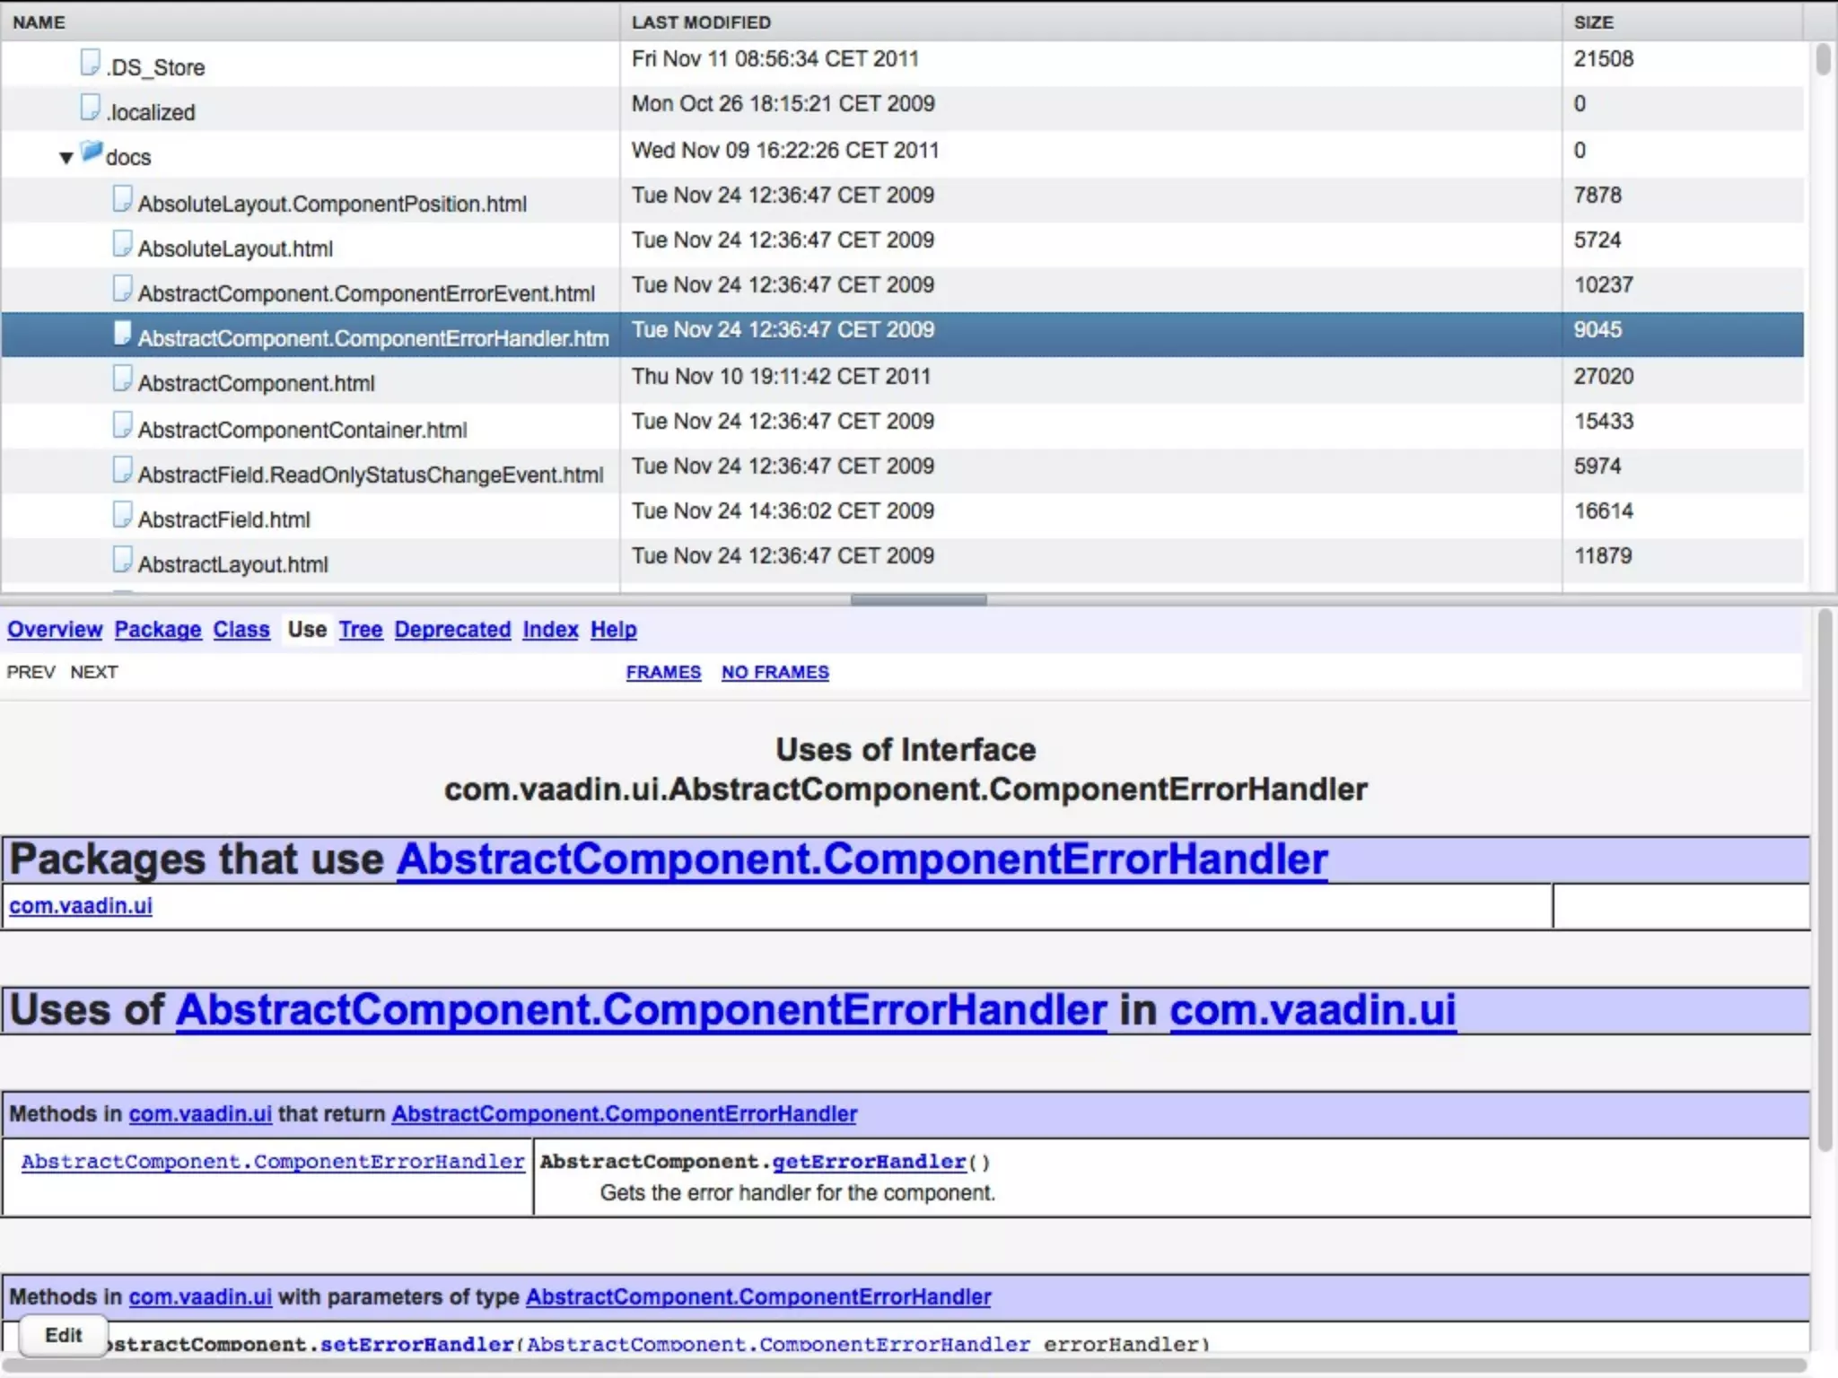Click date Tue Nov 24 14:36:02 CET 2009
Screen dimensions: 1838x1378
(x=783, y=510)
